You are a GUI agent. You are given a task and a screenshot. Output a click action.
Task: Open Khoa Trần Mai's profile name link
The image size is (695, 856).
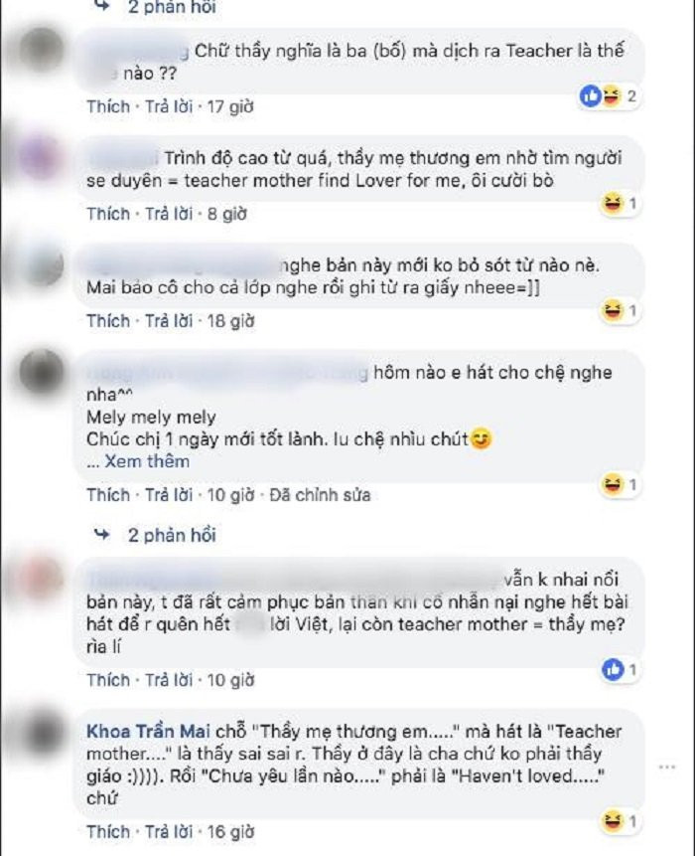click(148, 732)
